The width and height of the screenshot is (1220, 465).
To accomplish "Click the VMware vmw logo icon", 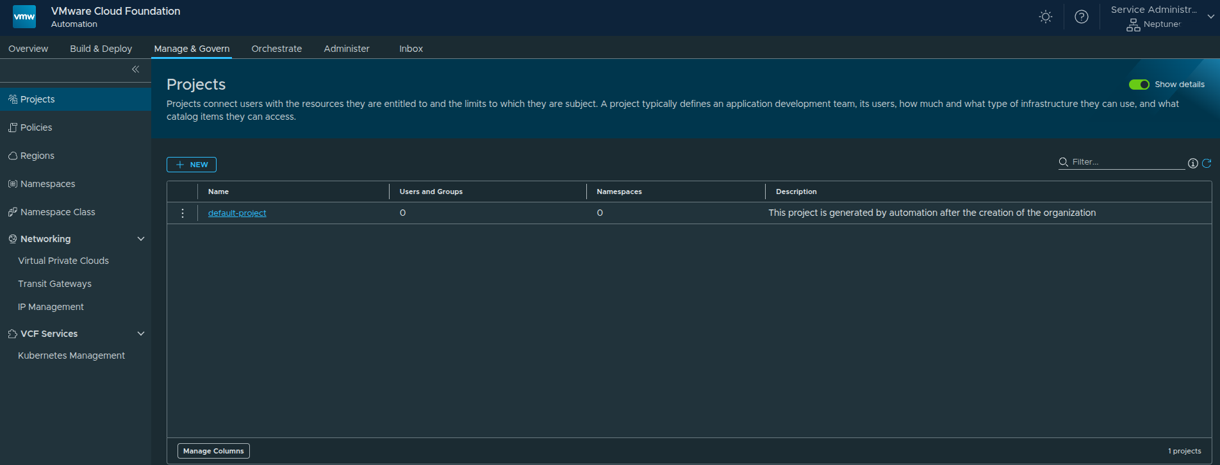I will coord(24,17).
